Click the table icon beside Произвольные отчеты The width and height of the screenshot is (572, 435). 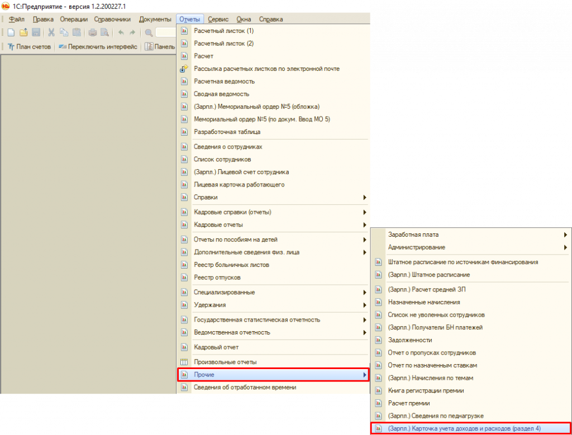pyautogui.click(x=184, y=362)
